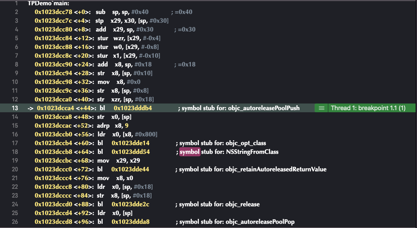Image resolution: width=417 pixels, height=228 pixels.
Task: Click the 'adrp' mnemonic on line 15
Action: coord(103,126)
